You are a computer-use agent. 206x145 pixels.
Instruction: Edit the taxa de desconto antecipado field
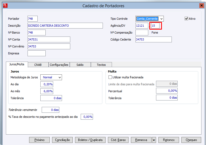click(87, 117)
